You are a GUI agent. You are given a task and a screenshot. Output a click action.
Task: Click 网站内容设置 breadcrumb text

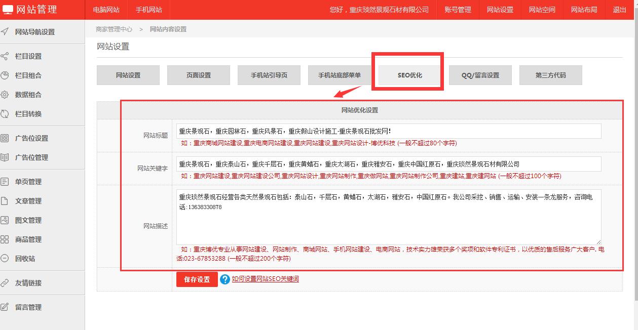tap(168, 29)
